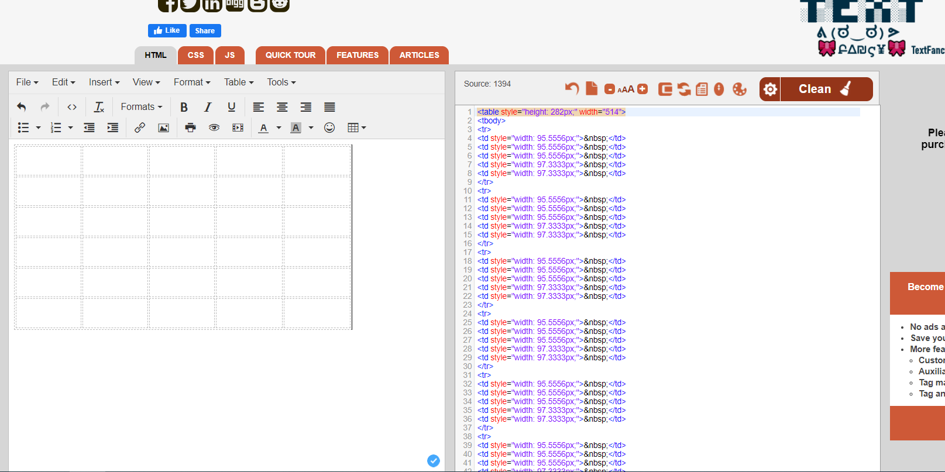Open the Formats dropdown
Screen dimensions: 945x472
142,107
